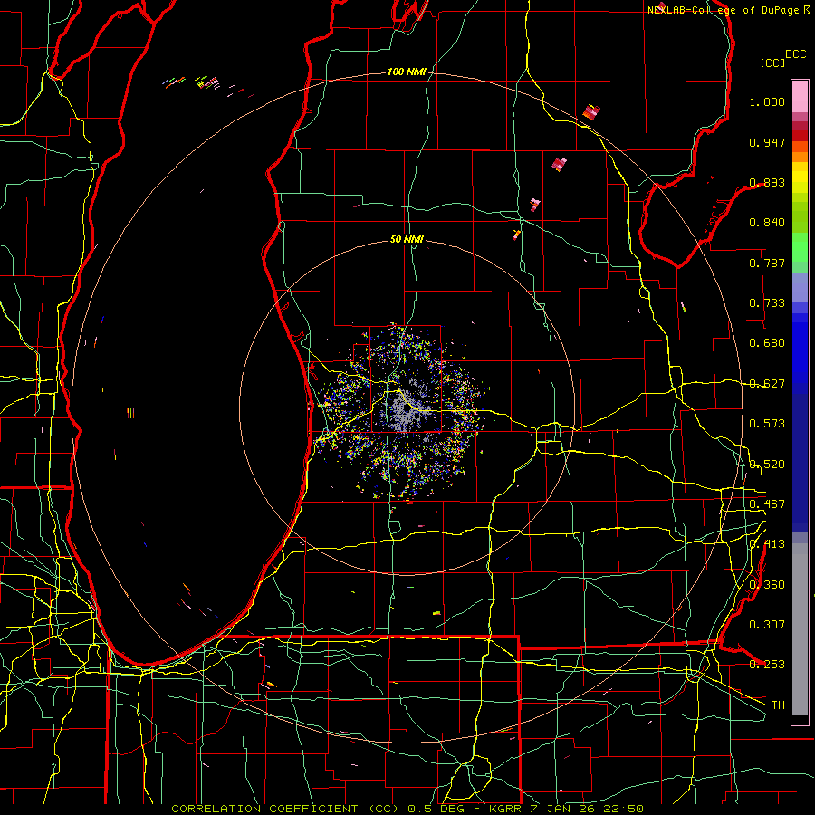Click the 50 NMI range ring label
Image resolution: width=815 pixels, height=815 pixels.
(x=407, y=239)
